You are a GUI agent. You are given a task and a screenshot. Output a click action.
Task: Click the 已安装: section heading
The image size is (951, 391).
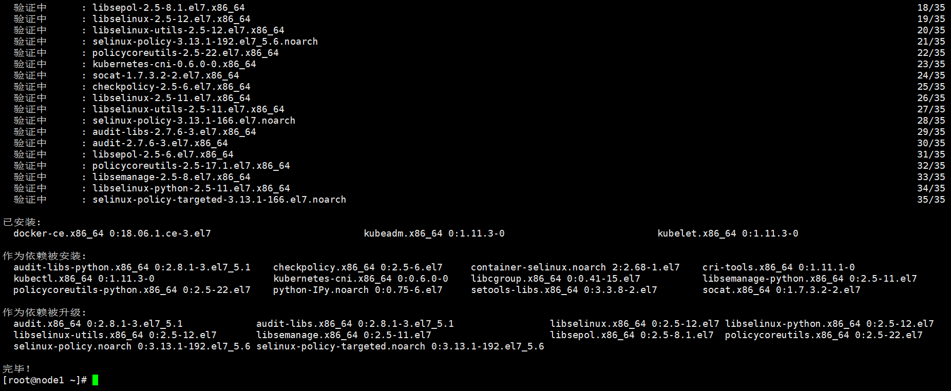pos(22,222)
